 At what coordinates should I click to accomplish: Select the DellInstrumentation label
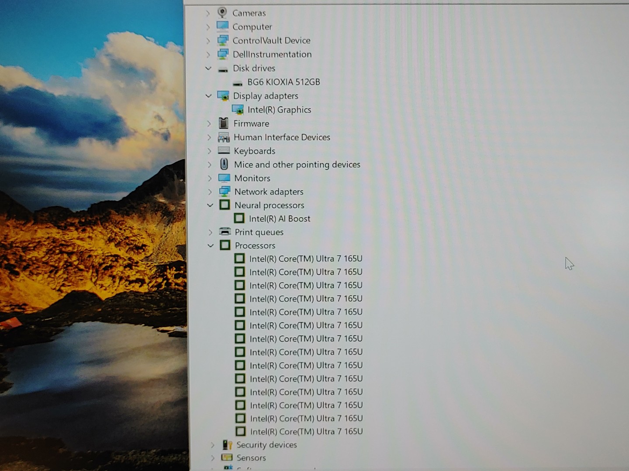pyautogui.click(x=272, y=55)
